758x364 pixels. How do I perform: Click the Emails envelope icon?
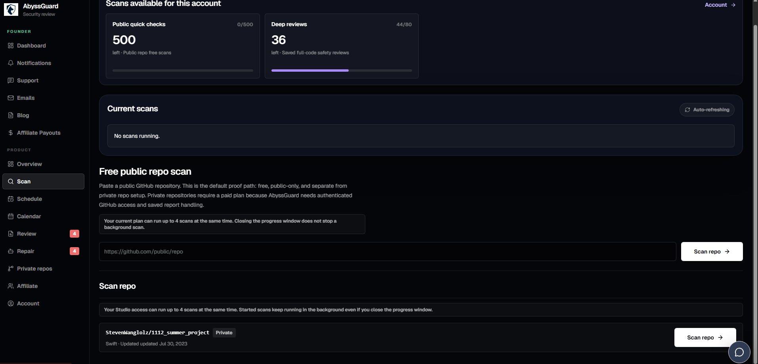[11, 98]
